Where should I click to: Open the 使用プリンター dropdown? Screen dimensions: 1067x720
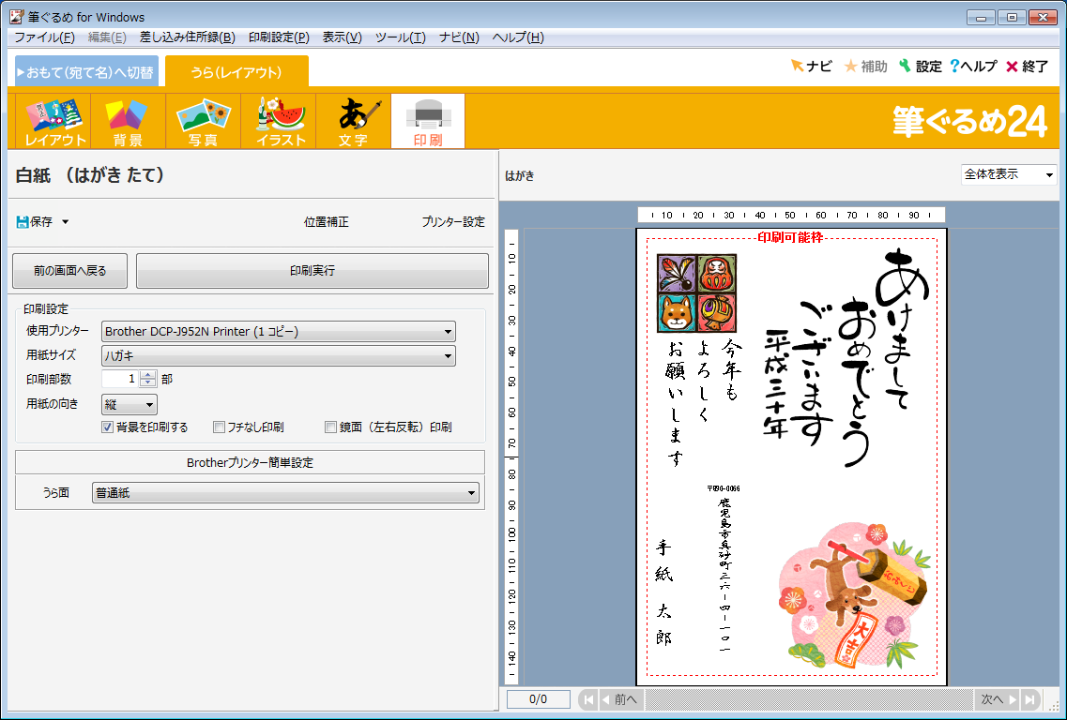(x=279, y=332)
